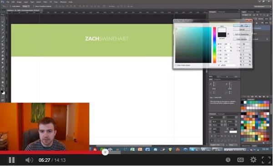Select the Move tool in the toolbar
Screen dimensions: 273x166
(x=3, y=15)
